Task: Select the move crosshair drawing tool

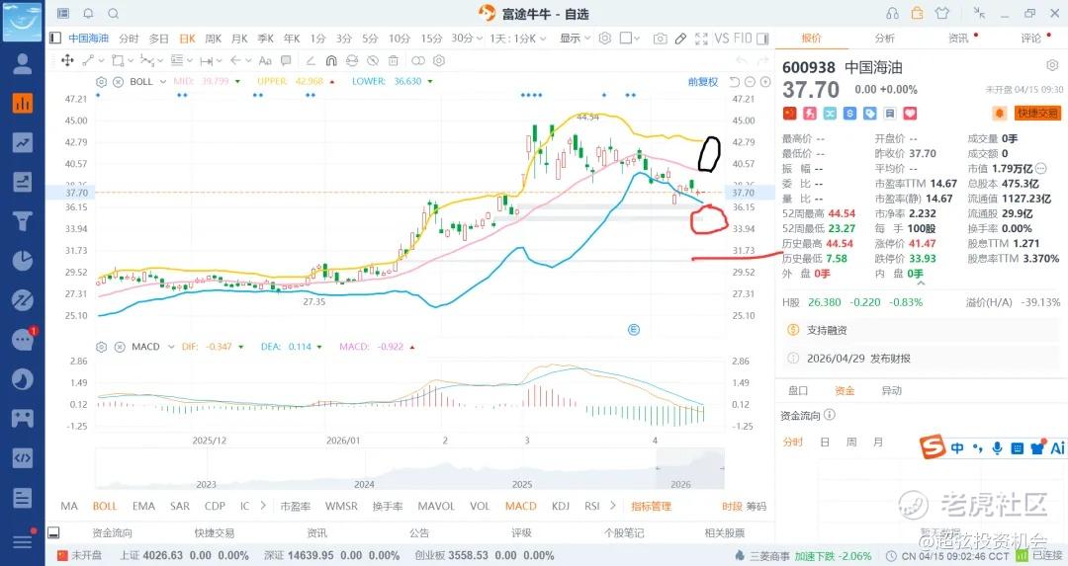Action: coord(67,60)
